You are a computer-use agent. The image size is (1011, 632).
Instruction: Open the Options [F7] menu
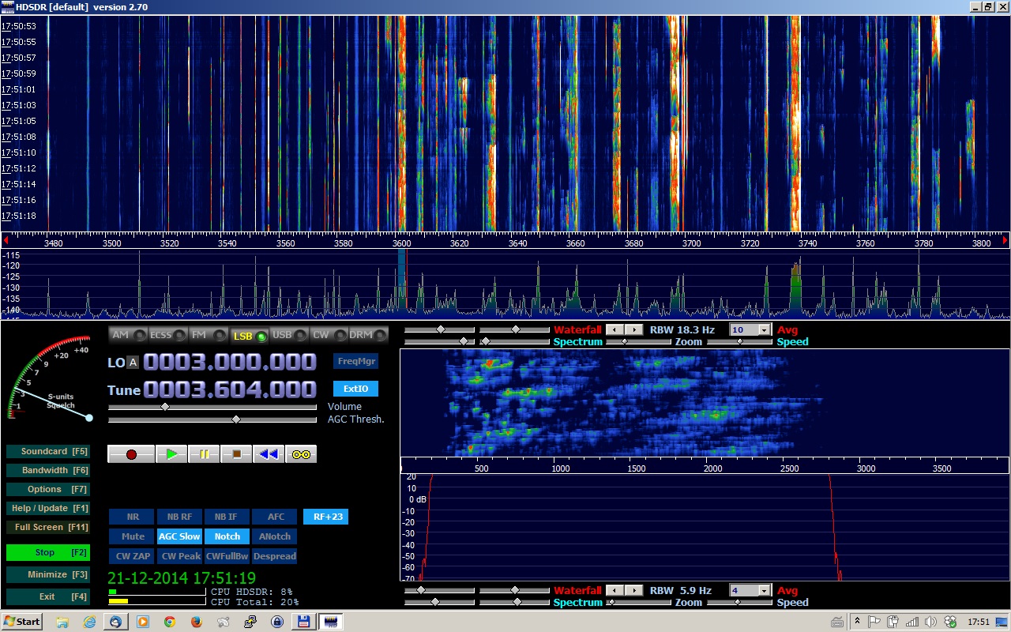tap(47, 490)
